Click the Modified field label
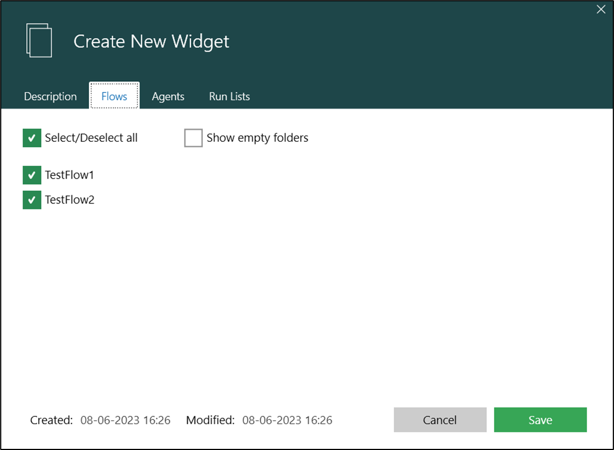This screenshot has width=614, height=450. [210, 420]
